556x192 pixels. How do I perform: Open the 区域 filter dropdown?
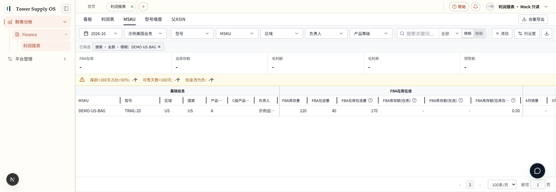[x=282, y=33]
